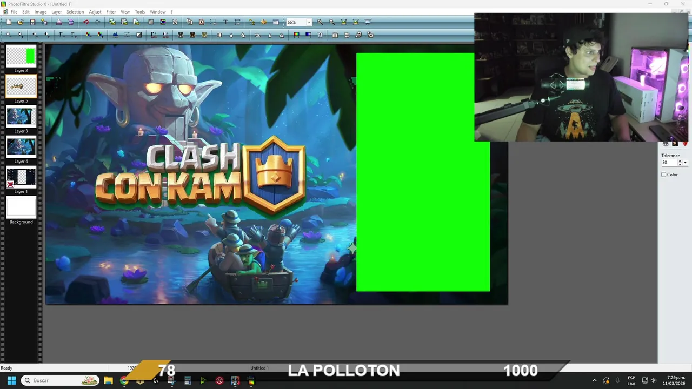Increase contrast with the contrast plus icon
The height and width of the screenshot is (389, 692).
point(46,35)
